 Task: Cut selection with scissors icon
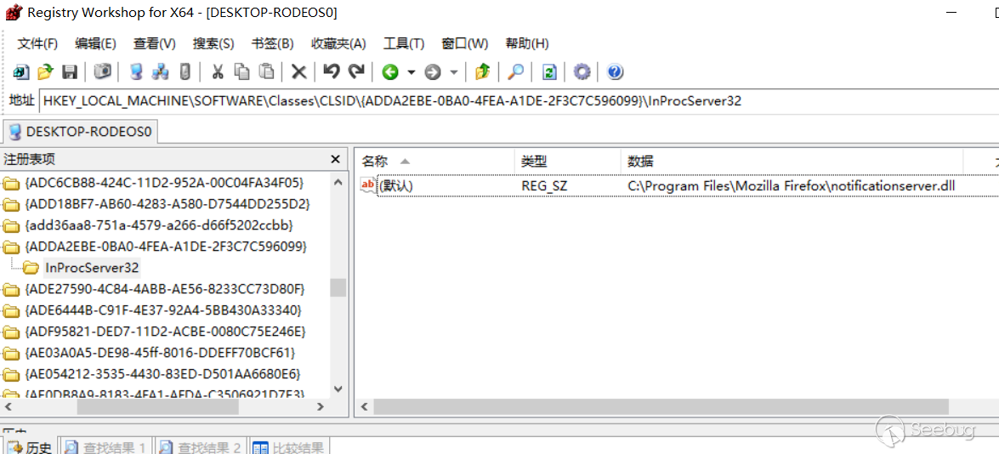[x=218, y=72]
